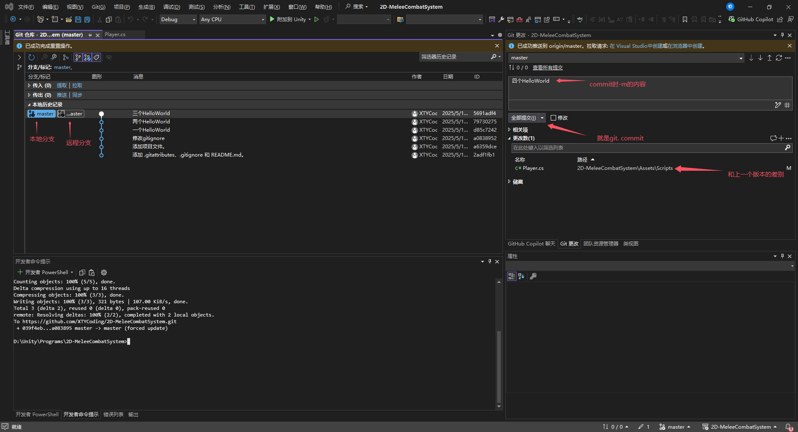The height and width of the screenshot is (432, 798).
Task: Click the Copilot review changes icon
Action: point(773,138)
